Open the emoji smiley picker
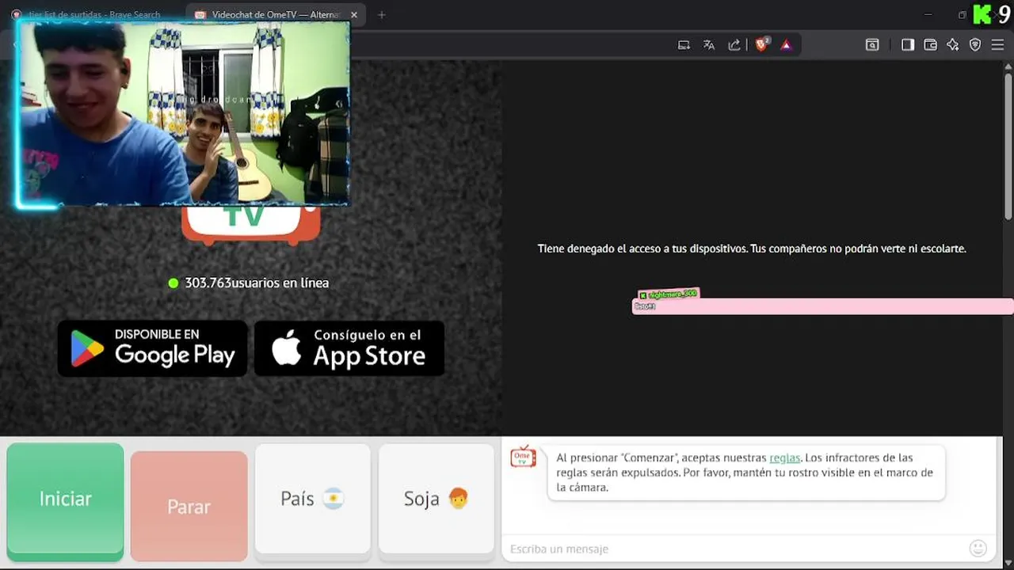Screen dimensions: 1014x570 [978, 548]
